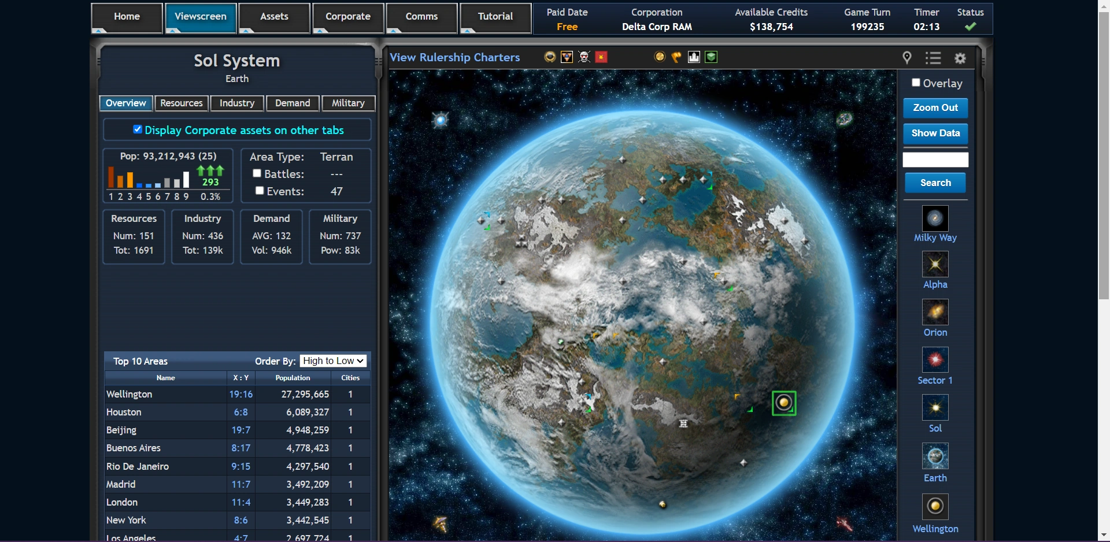This screenshot has height=542, width=1110.
Task: Open the gear settings icon above the map
Action: point(960,58)
